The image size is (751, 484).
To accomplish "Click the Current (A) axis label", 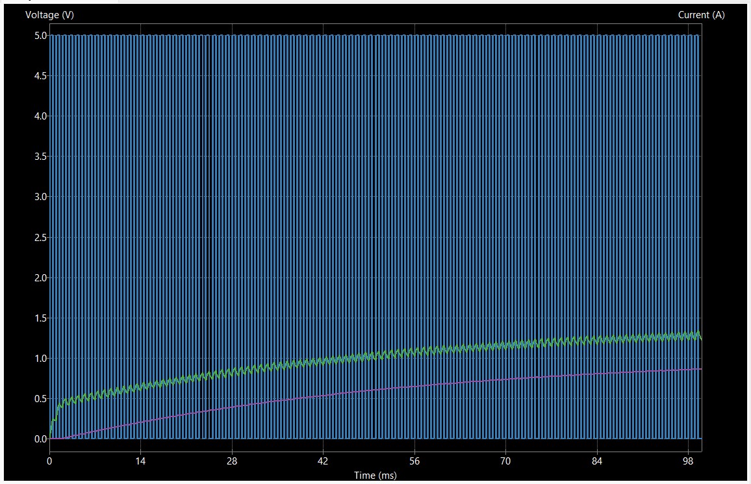I will pos(701,15).
